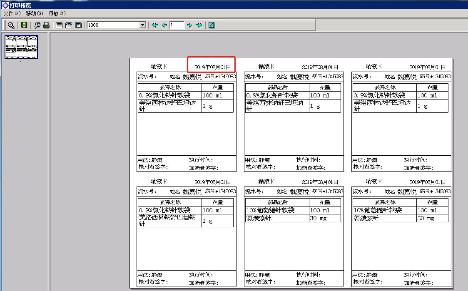Click 剂量 header in the bottom-left card
This screenshot has height=291, width=468.
[218, 202]
